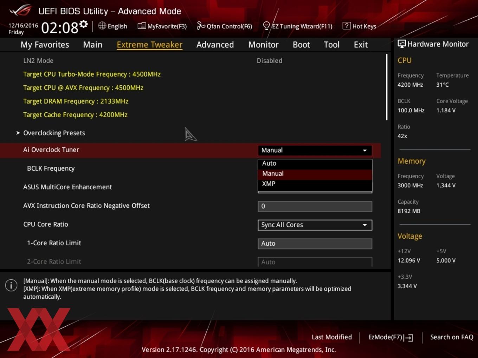The height and width of the screenshot is (358, 478).
Task: Click the info icon beside help text
Action: tap(11, 285)
